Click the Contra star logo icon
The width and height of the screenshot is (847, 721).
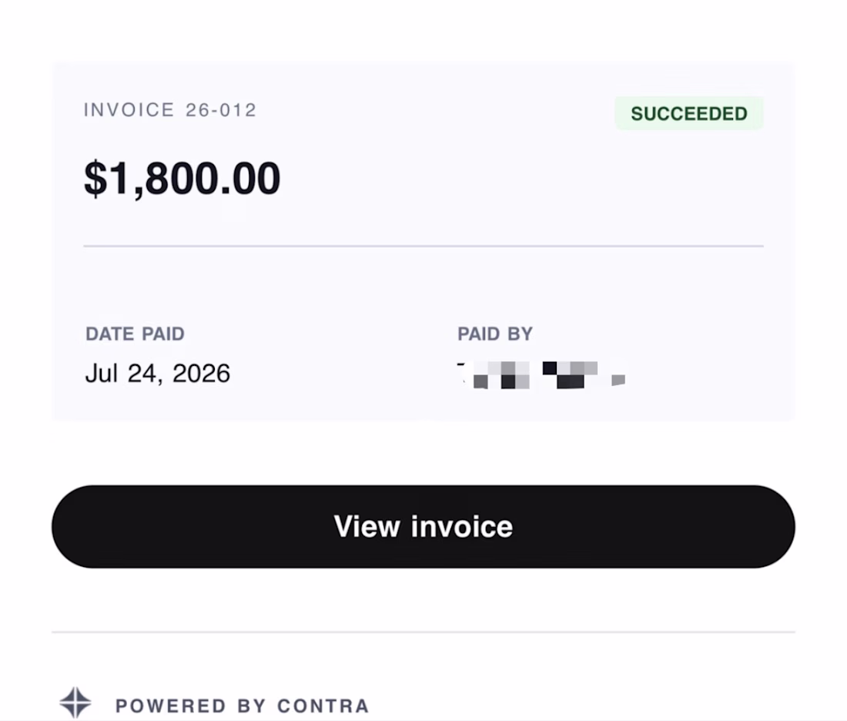(75, 703)
